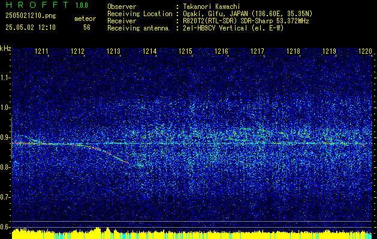The image size is (377, 239).
Task: Click the Receiving Location label
Action: tap(140, 14)
